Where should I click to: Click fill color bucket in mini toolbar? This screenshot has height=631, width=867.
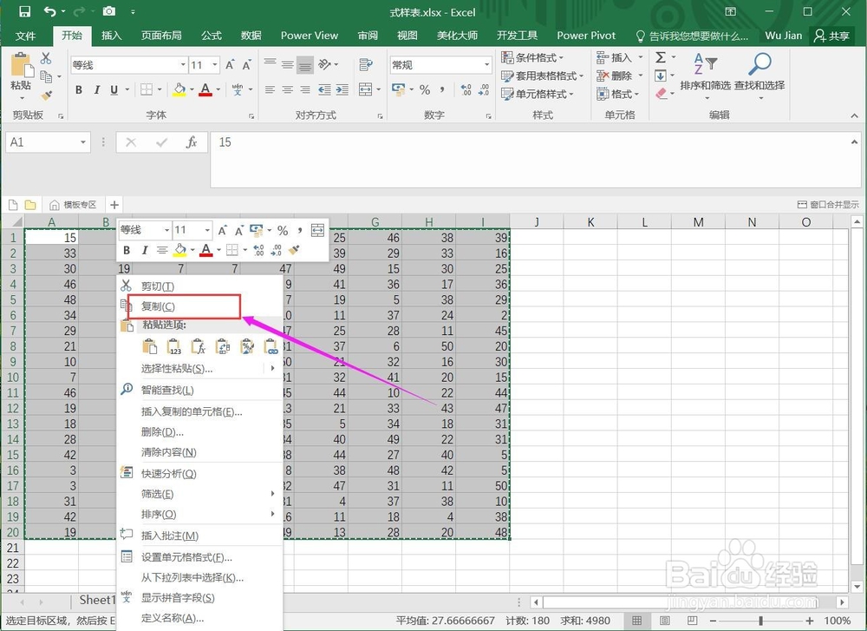point(179,250)
